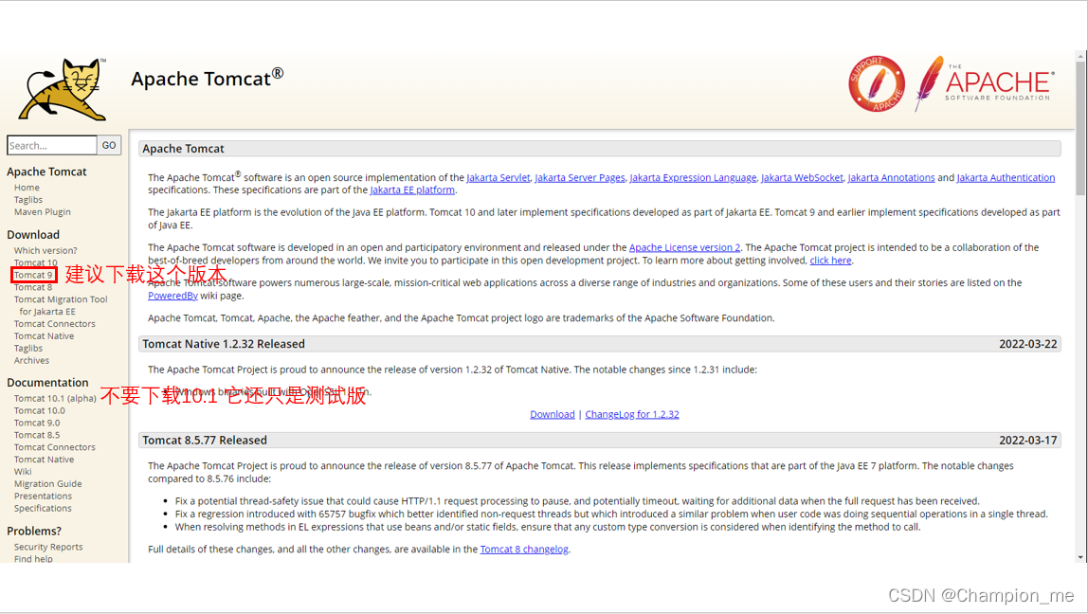Screen dimensions: 1088x614
Task: Open Tomcat 10 download link
Action: coord(35,262)
